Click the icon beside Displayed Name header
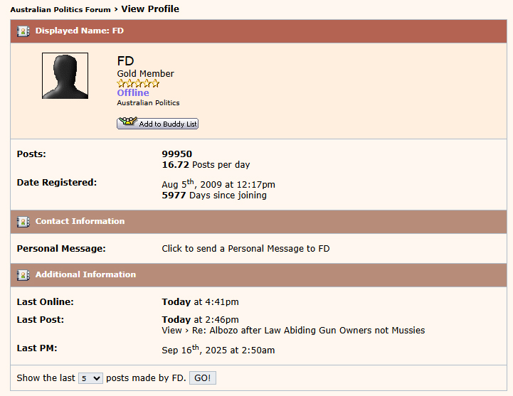Image resolution: width=513 pixels, height=396 pixels. point(23,31)
